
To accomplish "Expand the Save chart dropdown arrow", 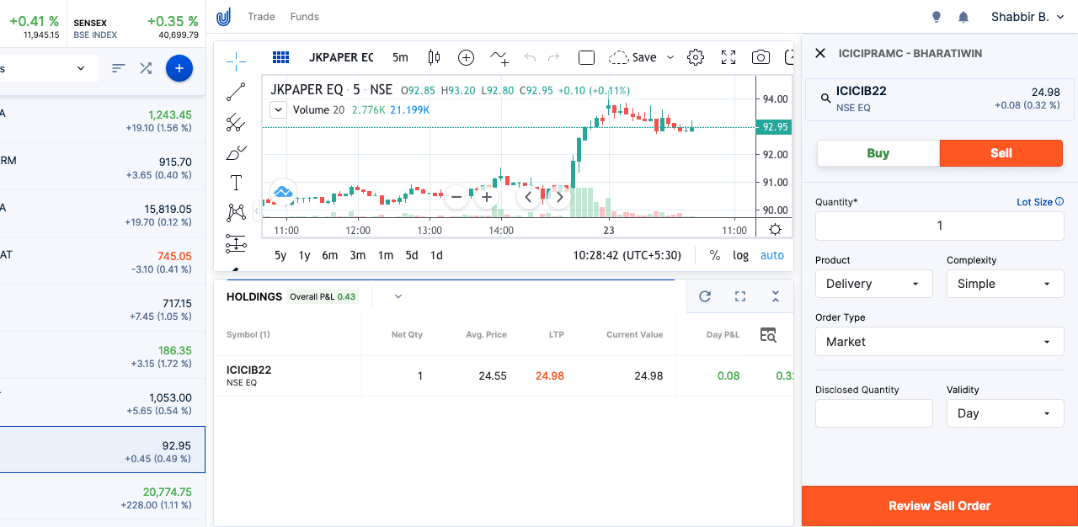I will [x=670, y=57].
